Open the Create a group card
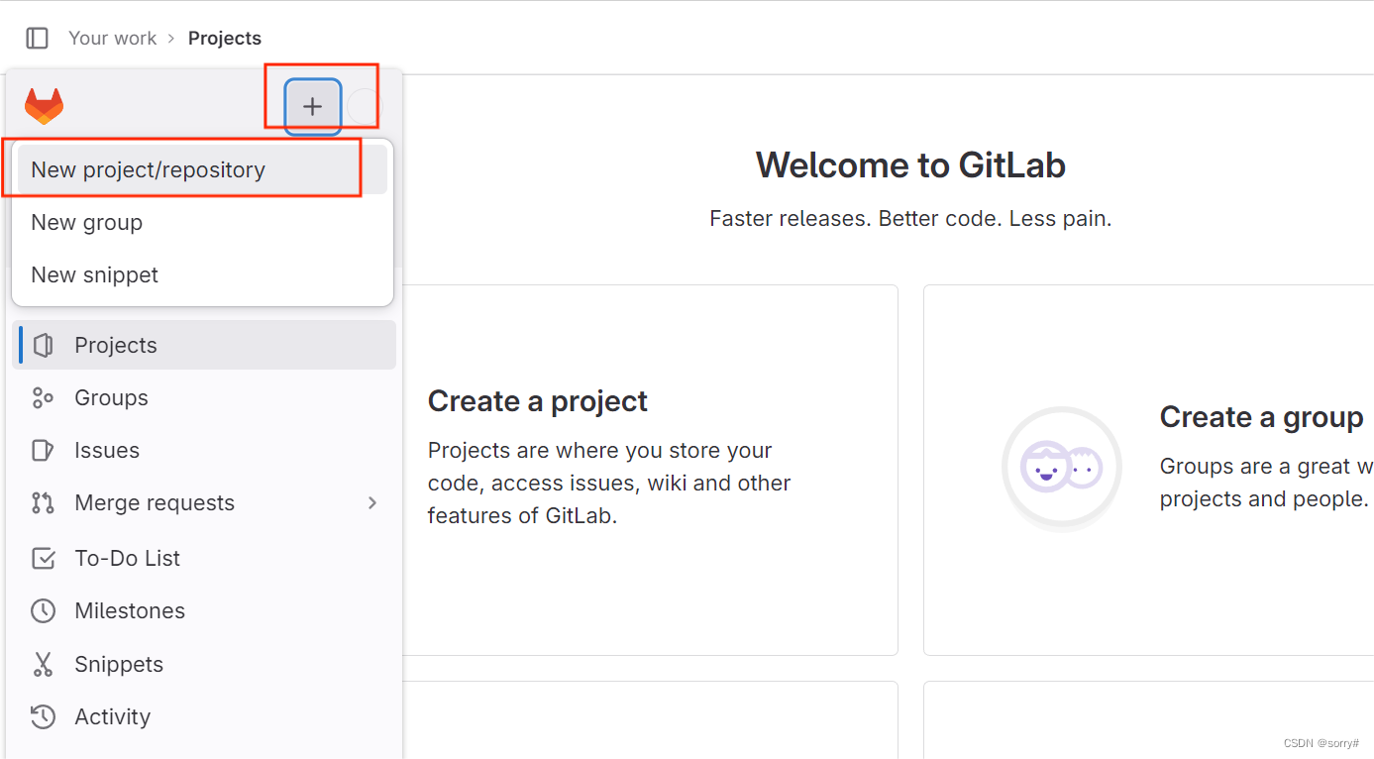 click(x=1149, y=470)
